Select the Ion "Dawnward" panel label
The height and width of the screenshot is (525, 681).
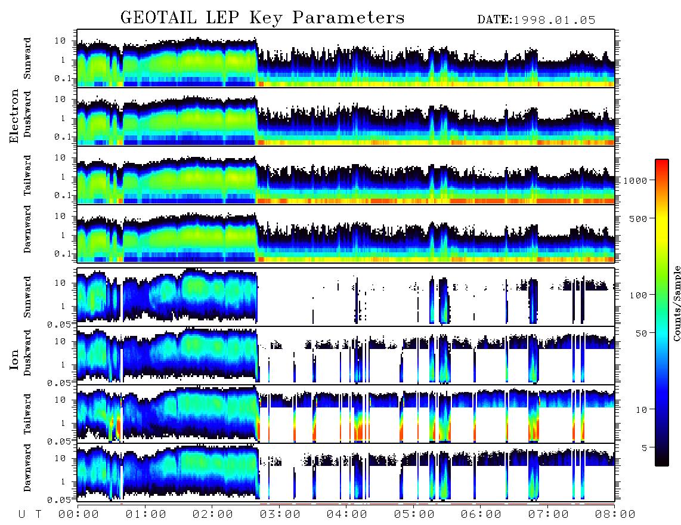pos(27,468)
